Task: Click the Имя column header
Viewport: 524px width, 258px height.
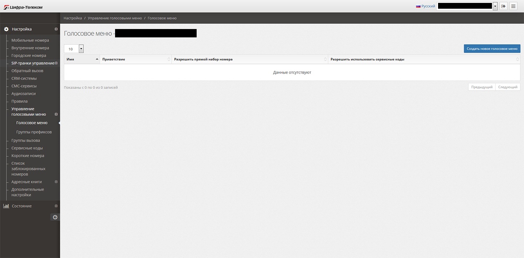Action: pos(82,59)
